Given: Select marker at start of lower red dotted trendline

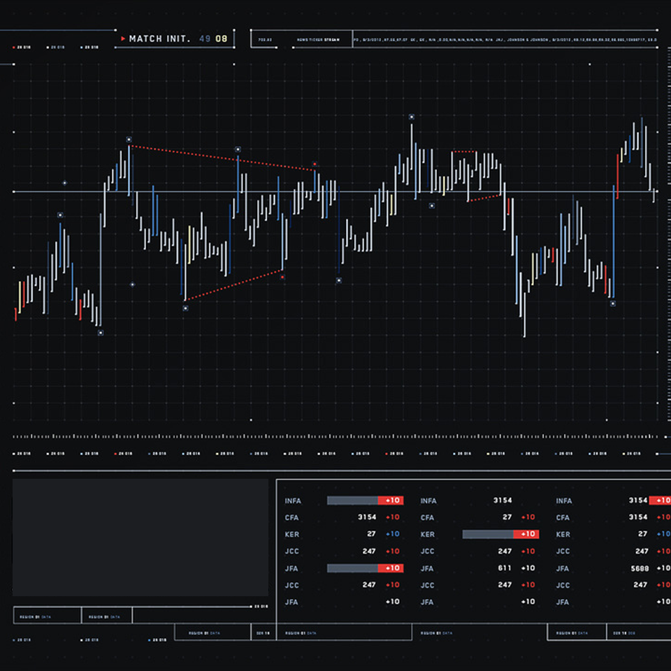Looking at the screenshot, I should tap(185, 308).
